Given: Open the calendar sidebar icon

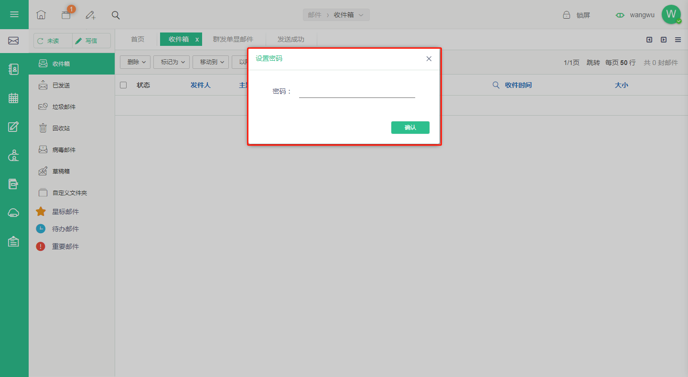Looking at the screenshot, I should pos(14,98).
